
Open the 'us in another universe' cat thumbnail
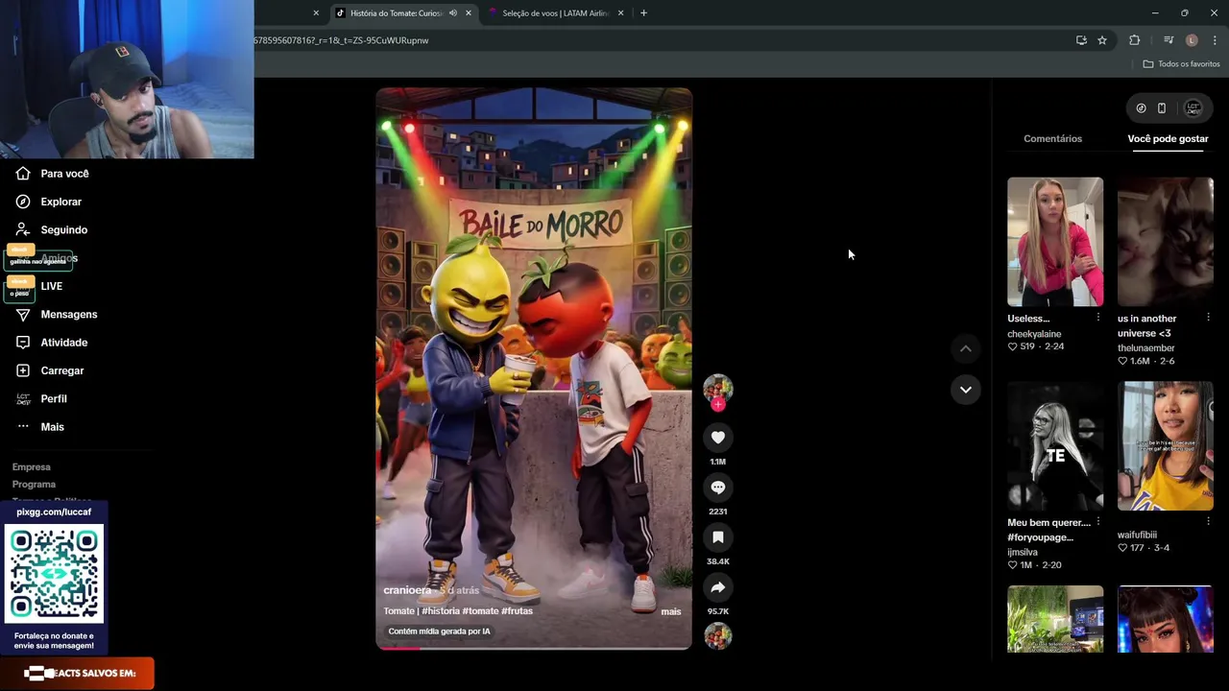tap(1165, 241)
